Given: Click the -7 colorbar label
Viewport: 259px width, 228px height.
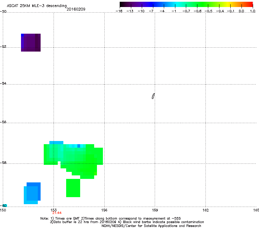Looking at the screenshot, I should point(151,11).
